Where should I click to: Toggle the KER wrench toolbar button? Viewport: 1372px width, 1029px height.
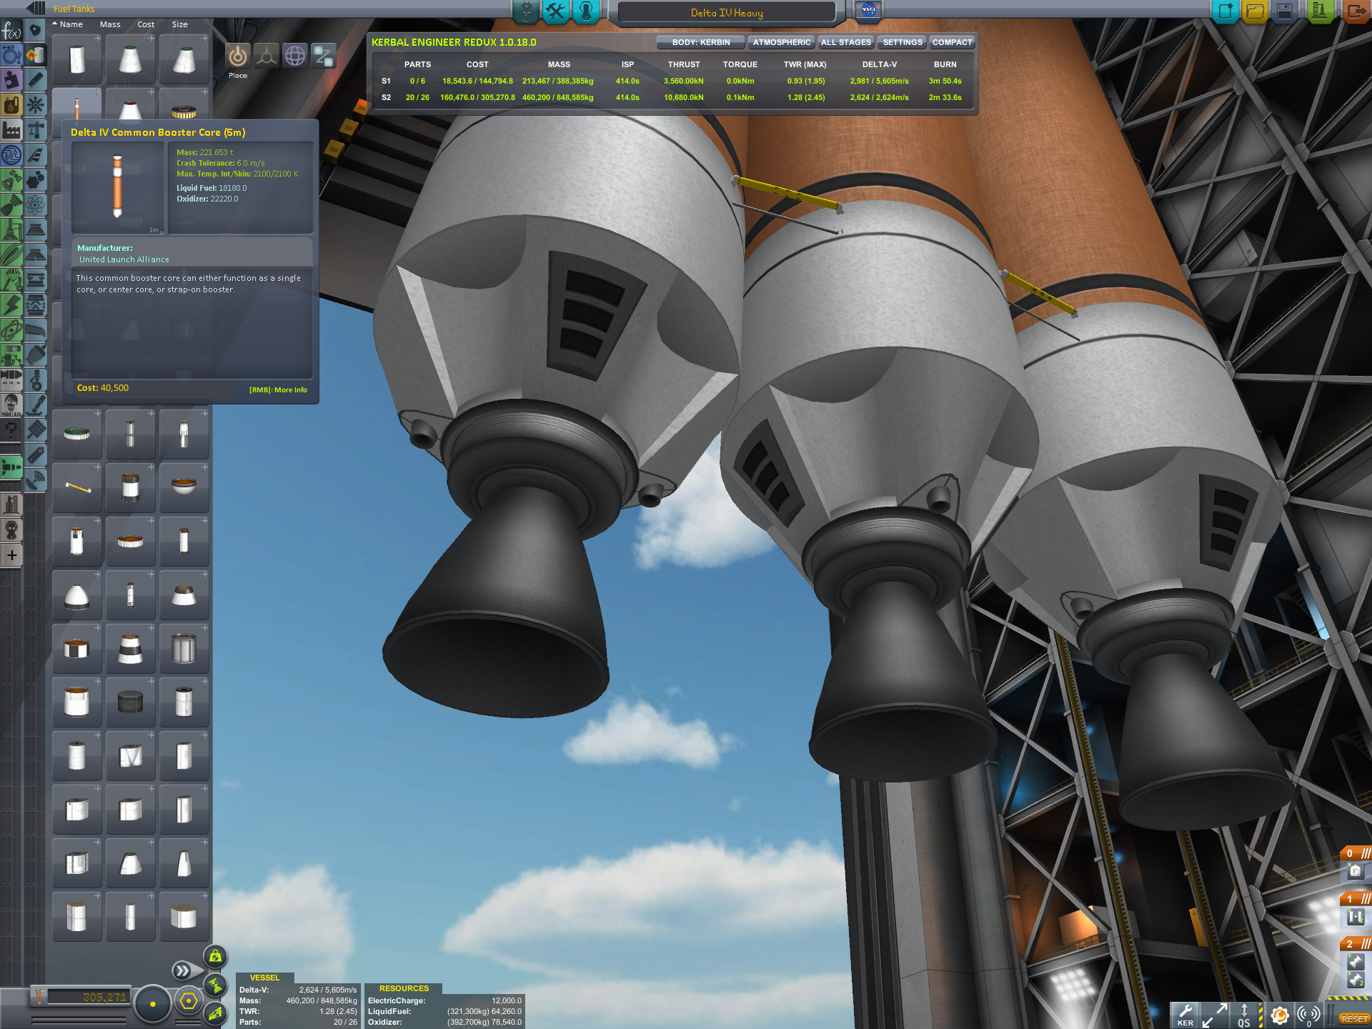1185,1015
